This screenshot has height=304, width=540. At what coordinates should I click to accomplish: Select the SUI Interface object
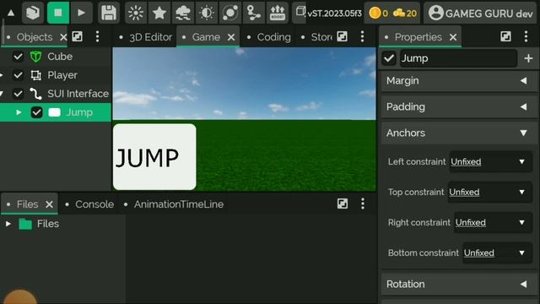78,94
